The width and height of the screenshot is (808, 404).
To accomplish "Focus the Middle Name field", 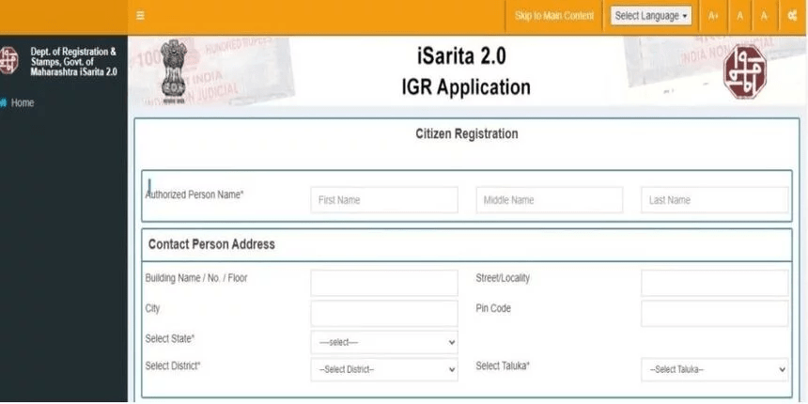I will click(550, 200).
